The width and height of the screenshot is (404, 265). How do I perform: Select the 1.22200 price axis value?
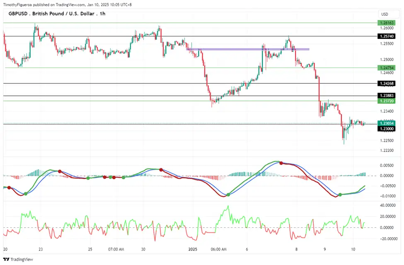pos(387,150)
